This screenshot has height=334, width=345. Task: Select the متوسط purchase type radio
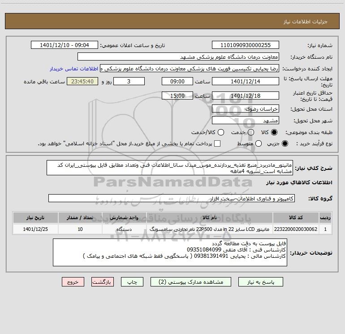click(259, 143)
